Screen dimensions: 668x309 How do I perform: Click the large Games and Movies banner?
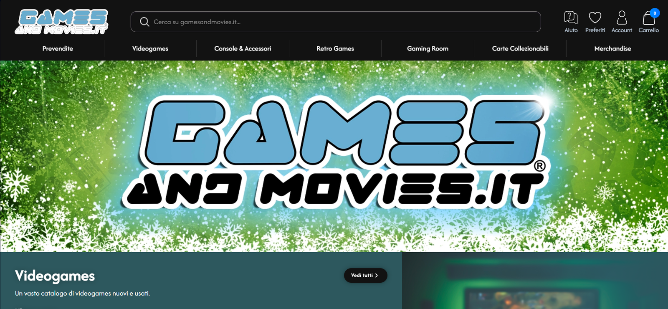(x=334, y=156)
